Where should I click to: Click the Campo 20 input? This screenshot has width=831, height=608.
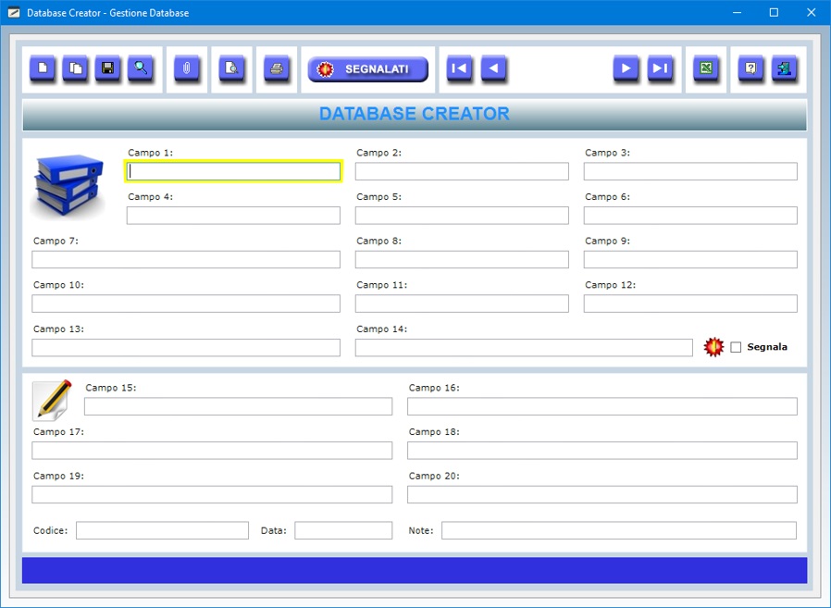tap(602, 494)
